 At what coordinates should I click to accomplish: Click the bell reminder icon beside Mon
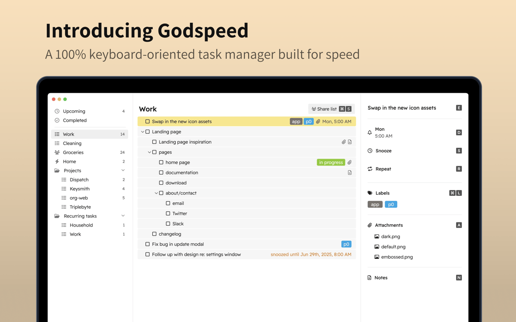tap(370, 133)
